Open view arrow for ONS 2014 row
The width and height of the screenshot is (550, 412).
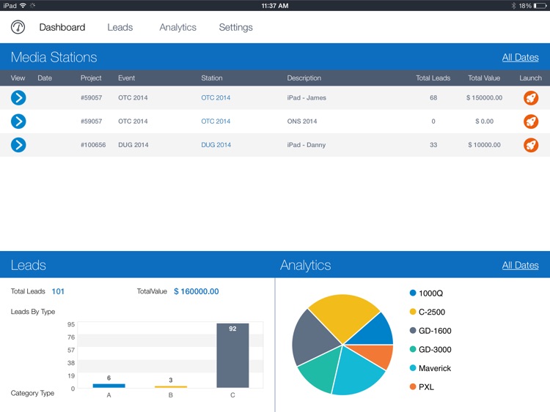18,121
